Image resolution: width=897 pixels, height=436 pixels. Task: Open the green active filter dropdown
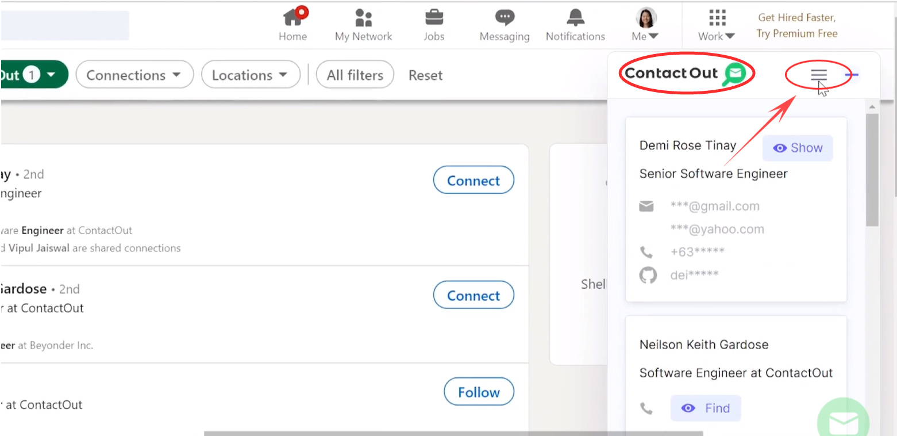pos(34,75)
